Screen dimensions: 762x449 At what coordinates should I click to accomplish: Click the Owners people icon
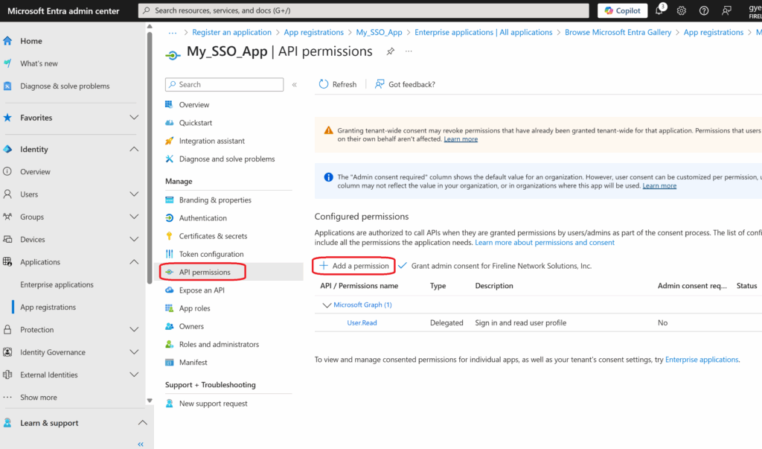point(169,326)
